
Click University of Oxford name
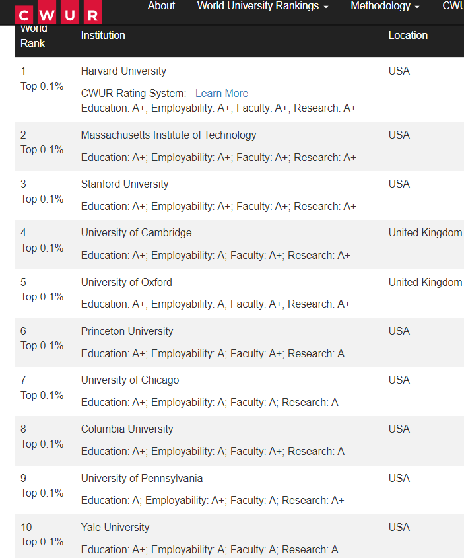[x=127, y=282]
